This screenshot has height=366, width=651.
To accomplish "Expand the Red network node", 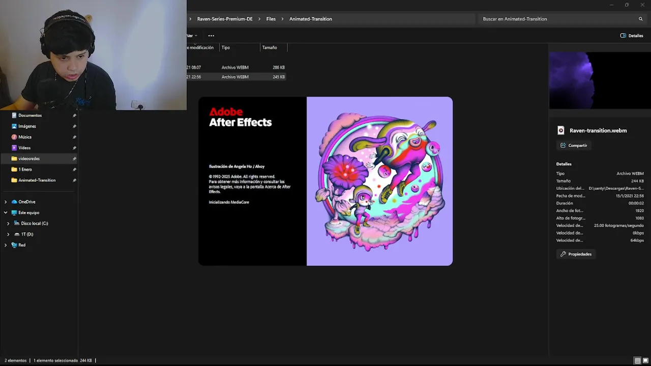I will (6, 245).
